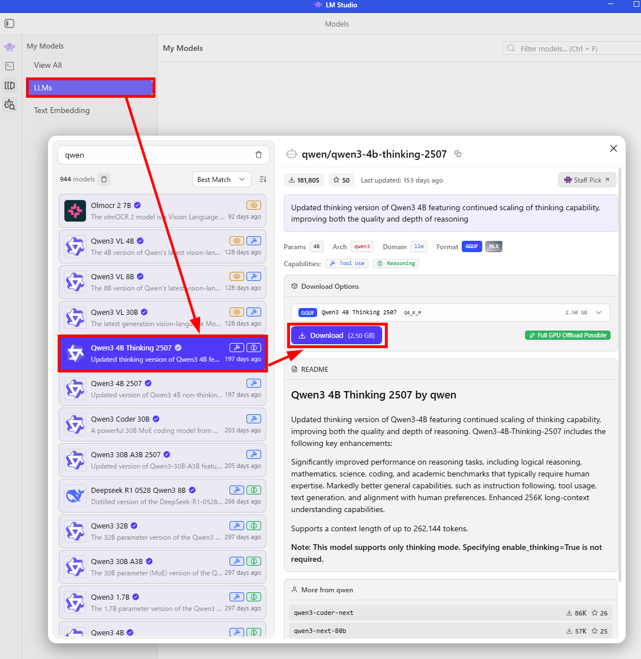This screenshot has height=659, width=641.
Task: Select Text Embedding in sidebar
Action: point(62,110)
